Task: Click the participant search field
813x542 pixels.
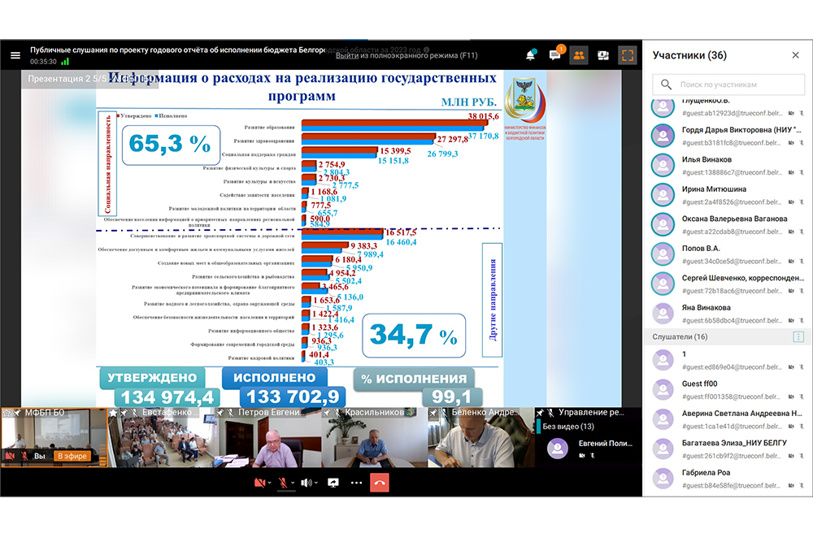Action: [726, 85]
